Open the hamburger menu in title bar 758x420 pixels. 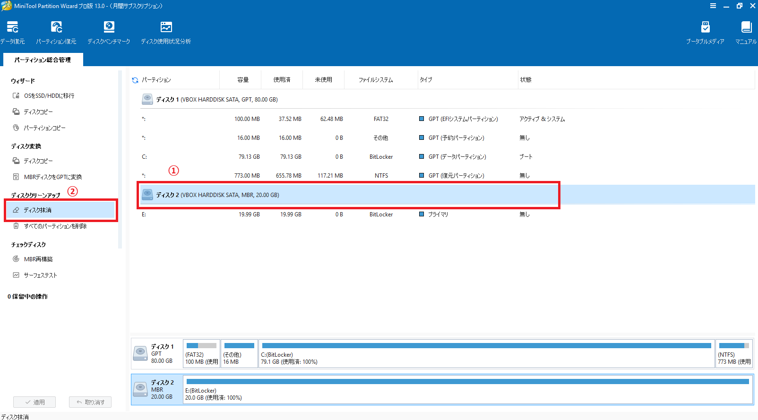pyautogui.click(x=713, y=6)
